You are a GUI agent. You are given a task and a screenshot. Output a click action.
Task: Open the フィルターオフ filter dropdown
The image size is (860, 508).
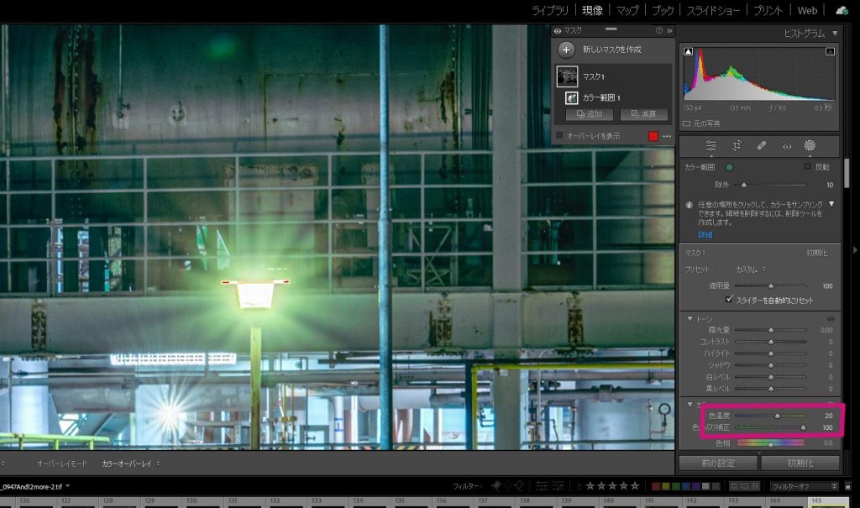(x=804, y=486)
